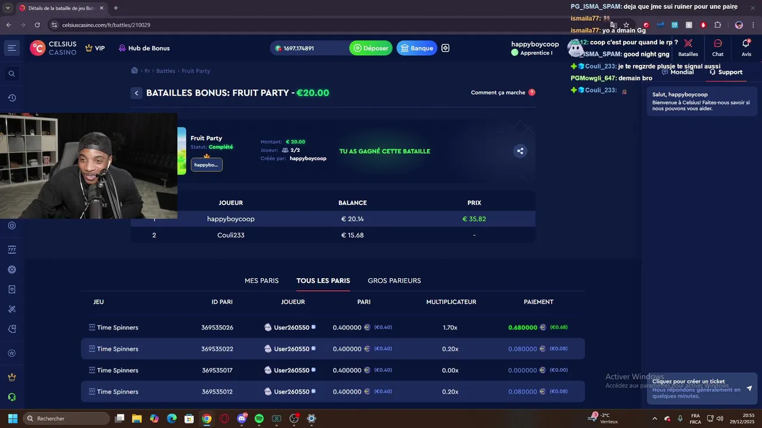Viewport: 762px width, 428px height.
Task: Click the € 35.82 prize value
Action: [474, 219]
